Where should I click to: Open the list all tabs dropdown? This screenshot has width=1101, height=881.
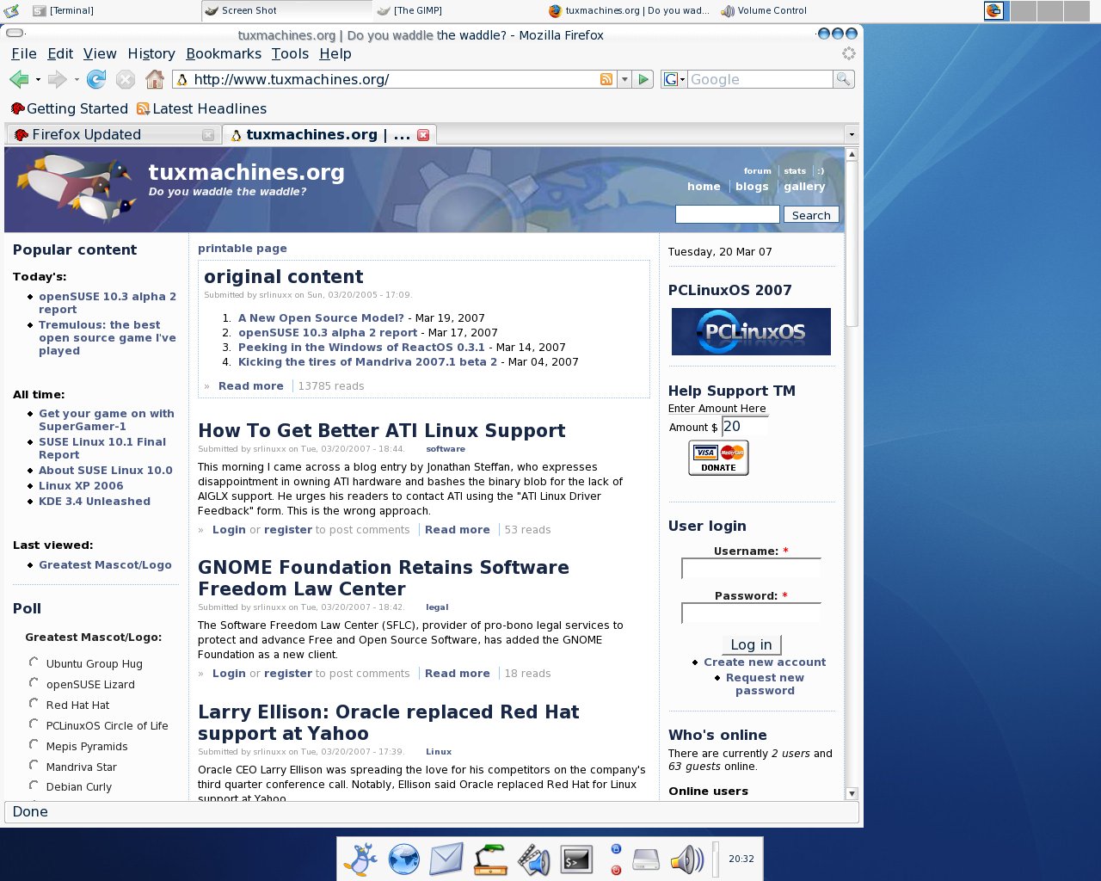(x=852, y=135)
